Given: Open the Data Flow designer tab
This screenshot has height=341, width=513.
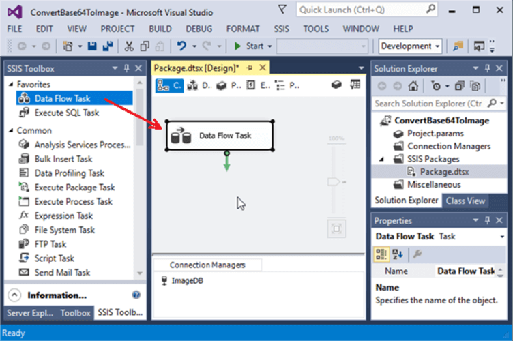Looking at the screenshot, I should (199, 86).
